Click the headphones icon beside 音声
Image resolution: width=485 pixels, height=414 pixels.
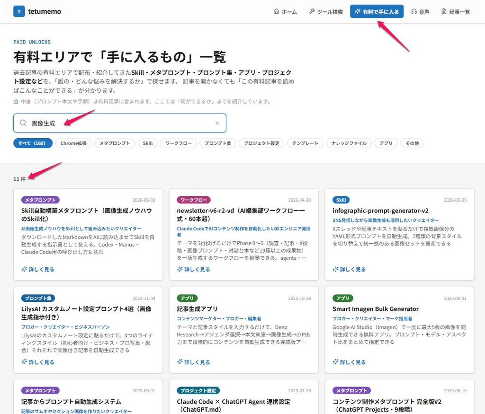coord(414,11)
